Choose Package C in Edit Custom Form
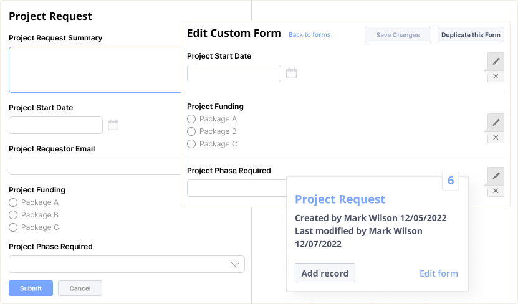Viewport: 518px width, 304px height. coord(192,144)
